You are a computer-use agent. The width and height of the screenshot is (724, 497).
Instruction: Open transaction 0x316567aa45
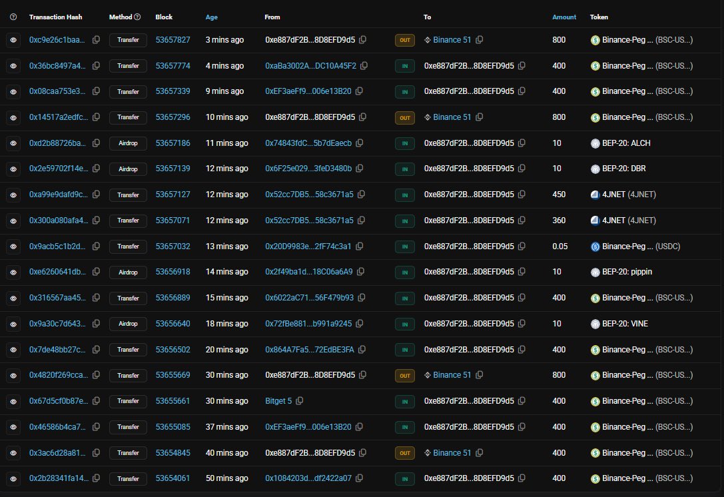click(57, 297)
